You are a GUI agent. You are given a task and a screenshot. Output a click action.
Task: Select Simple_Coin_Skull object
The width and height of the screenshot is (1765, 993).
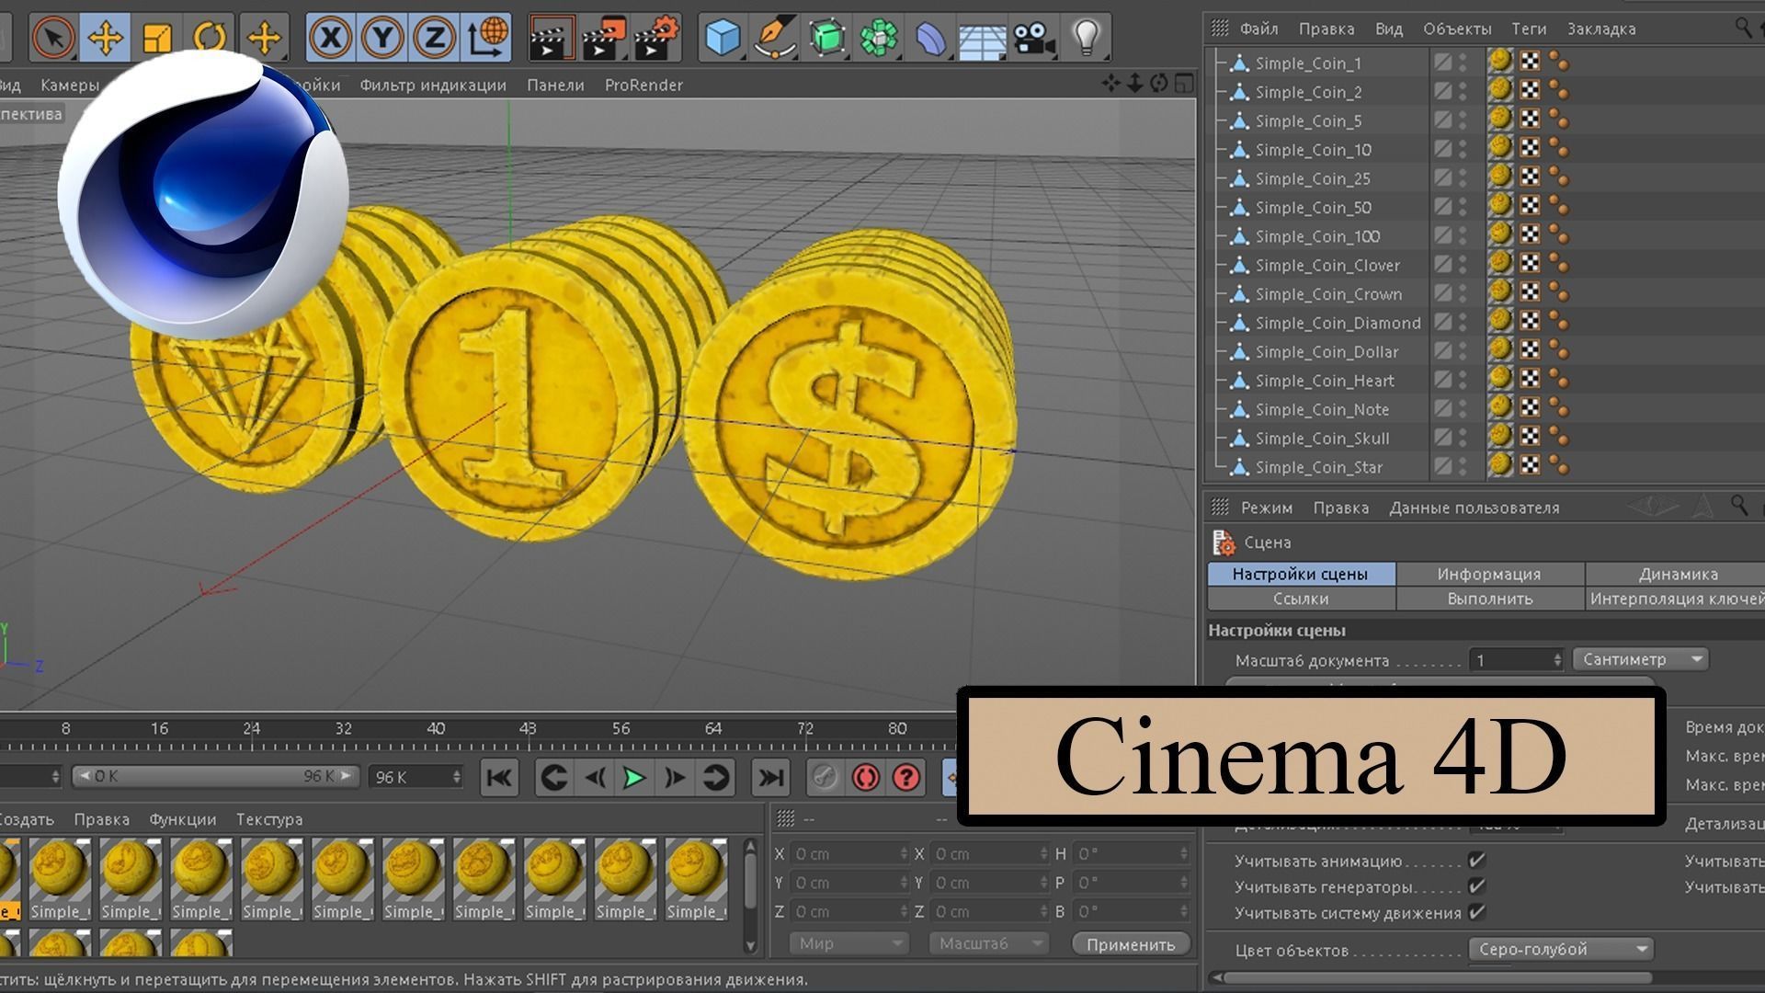coord(1322,439)
